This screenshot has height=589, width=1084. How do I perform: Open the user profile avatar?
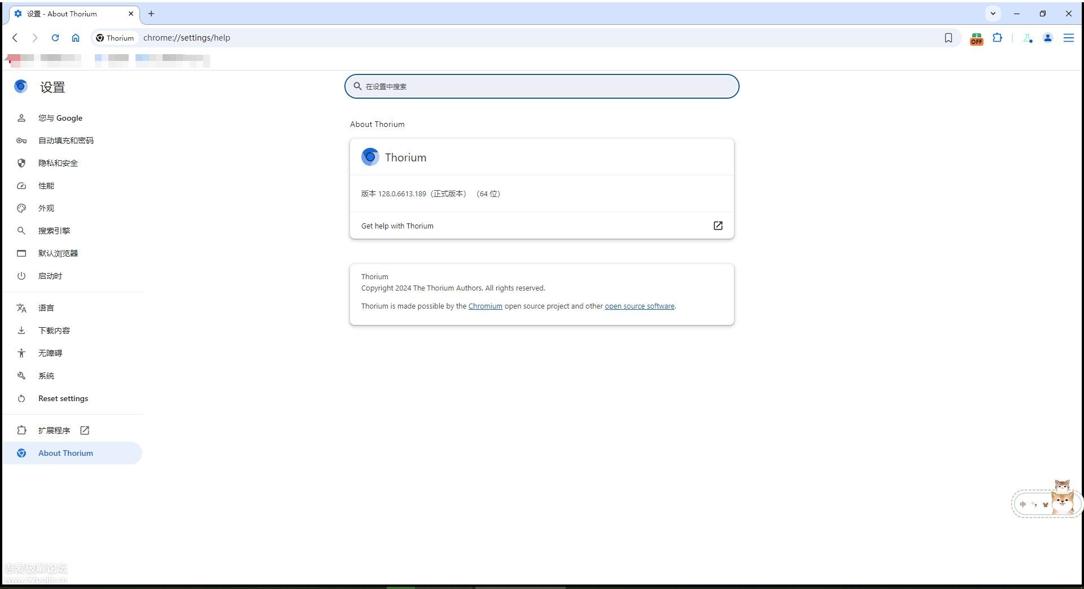(1048, 38)
